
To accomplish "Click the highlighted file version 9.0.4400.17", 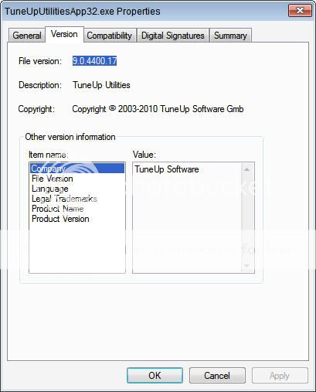I will click(x=94, y=61).
